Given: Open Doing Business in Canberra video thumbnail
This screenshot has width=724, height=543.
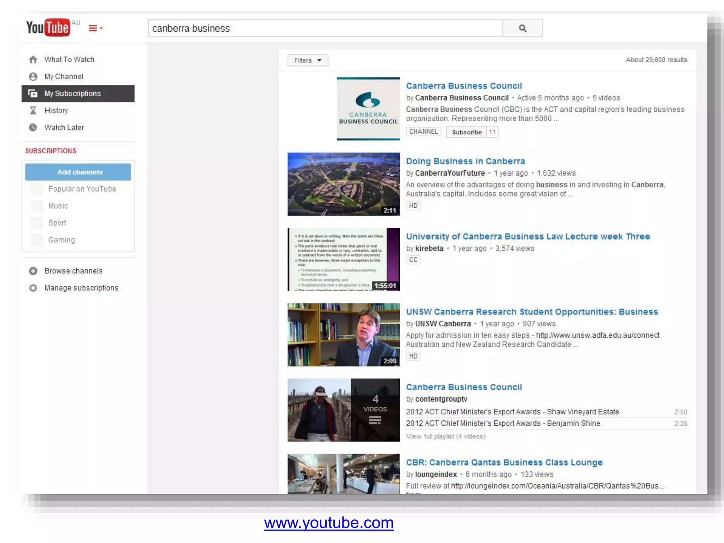Looking at the screenshot, I should point(343,184).
